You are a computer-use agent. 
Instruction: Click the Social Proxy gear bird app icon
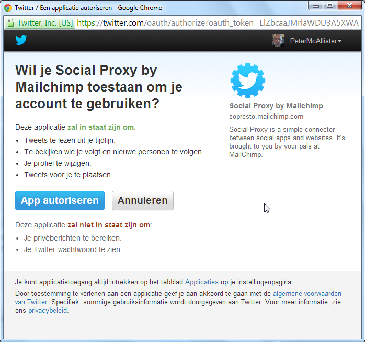pyautogui.click(x=248, y=81)
